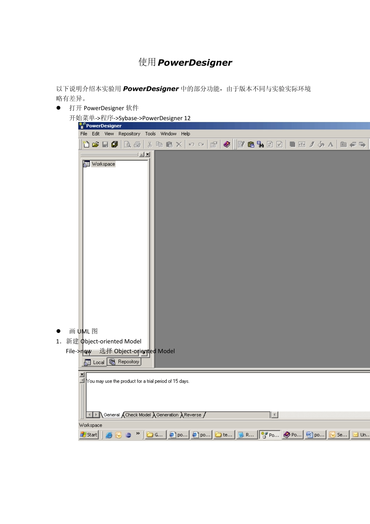370x524 pixels.
Task: Open the Edit menu
Action: click(96, 134)
